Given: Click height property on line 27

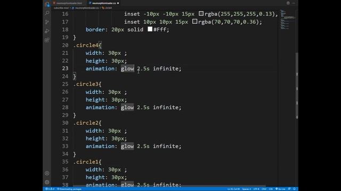Looking at the screenshot, I should click(95, 100).
